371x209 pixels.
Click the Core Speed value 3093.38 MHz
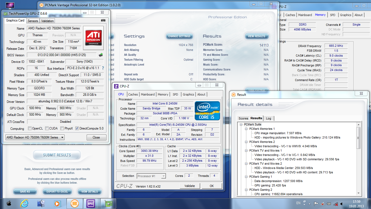pos(150,151)
